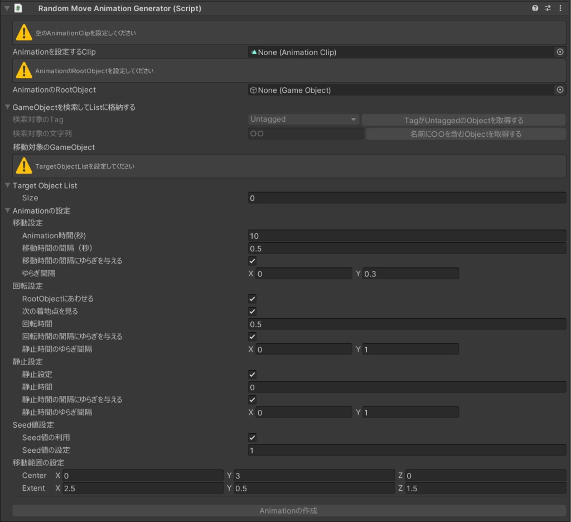Click the help (?) icon in the component header
Viewport: 571px width, 522px height.
(x=536, y=8)
